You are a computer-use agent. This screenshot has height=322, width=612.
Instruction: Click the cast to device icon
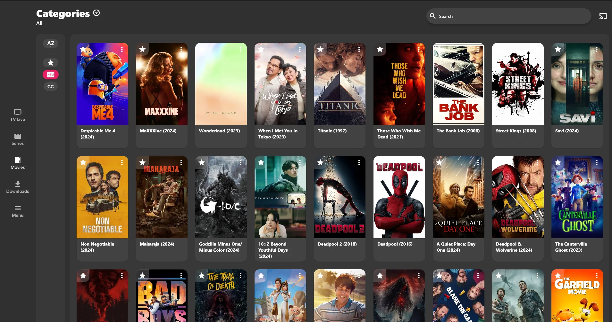pos(603,16)
